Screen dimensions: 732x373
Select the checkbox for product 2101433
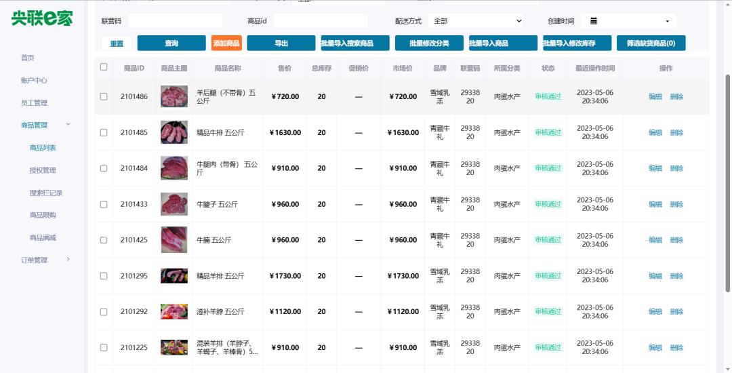pos(104,204)
